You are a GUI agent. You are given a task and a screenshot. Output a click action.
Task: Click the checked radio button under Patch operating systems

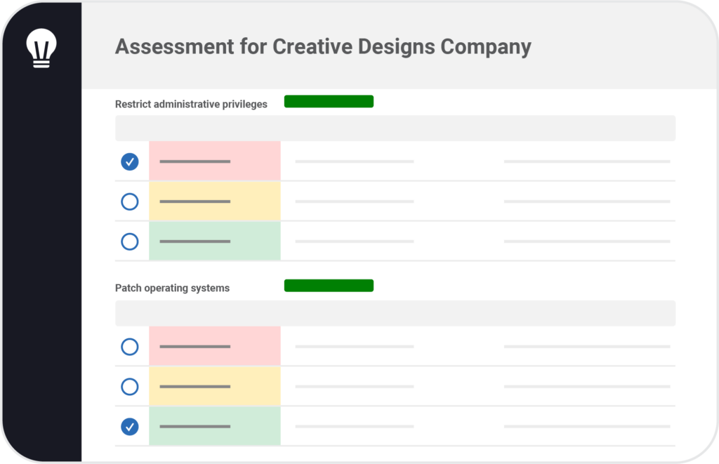point(130,425)
